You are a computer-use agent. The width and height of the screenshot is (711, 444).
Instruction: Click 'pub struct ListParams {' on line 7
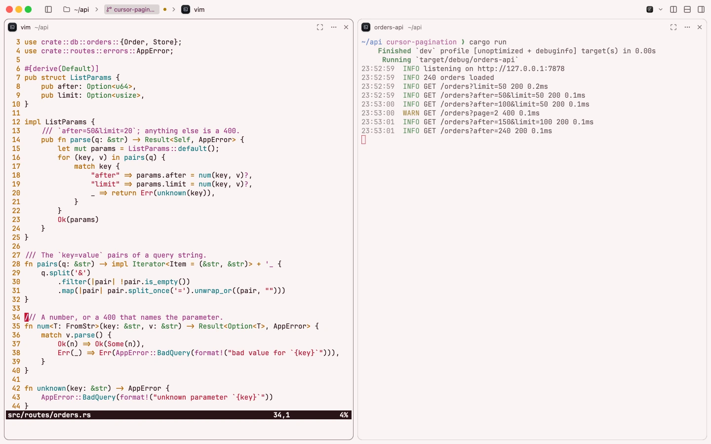click(72, 77)
